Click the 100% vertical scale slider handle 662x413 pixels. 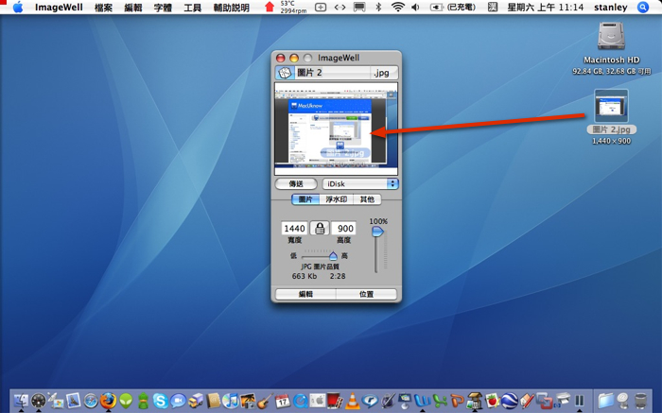(x=377, y=232)
